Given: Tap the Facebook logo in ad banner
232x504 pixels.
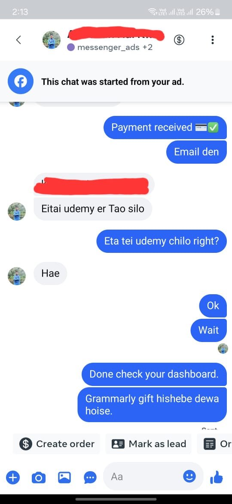Looking at the screenshot, I should pos(21,82).
